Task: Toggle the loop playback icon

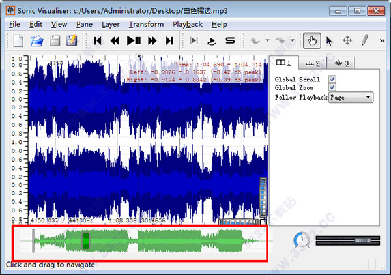Action: click(x=212, y=40)
